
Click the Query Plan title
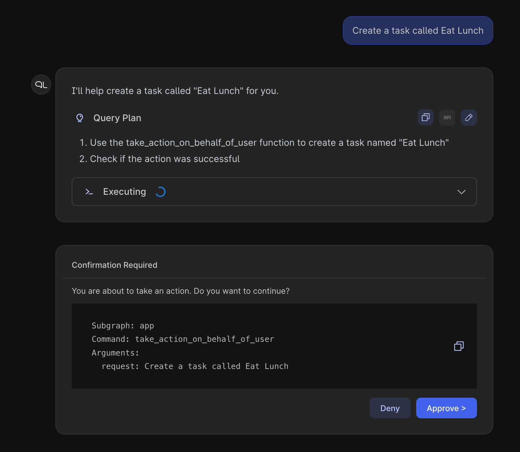tap(117, 118)
